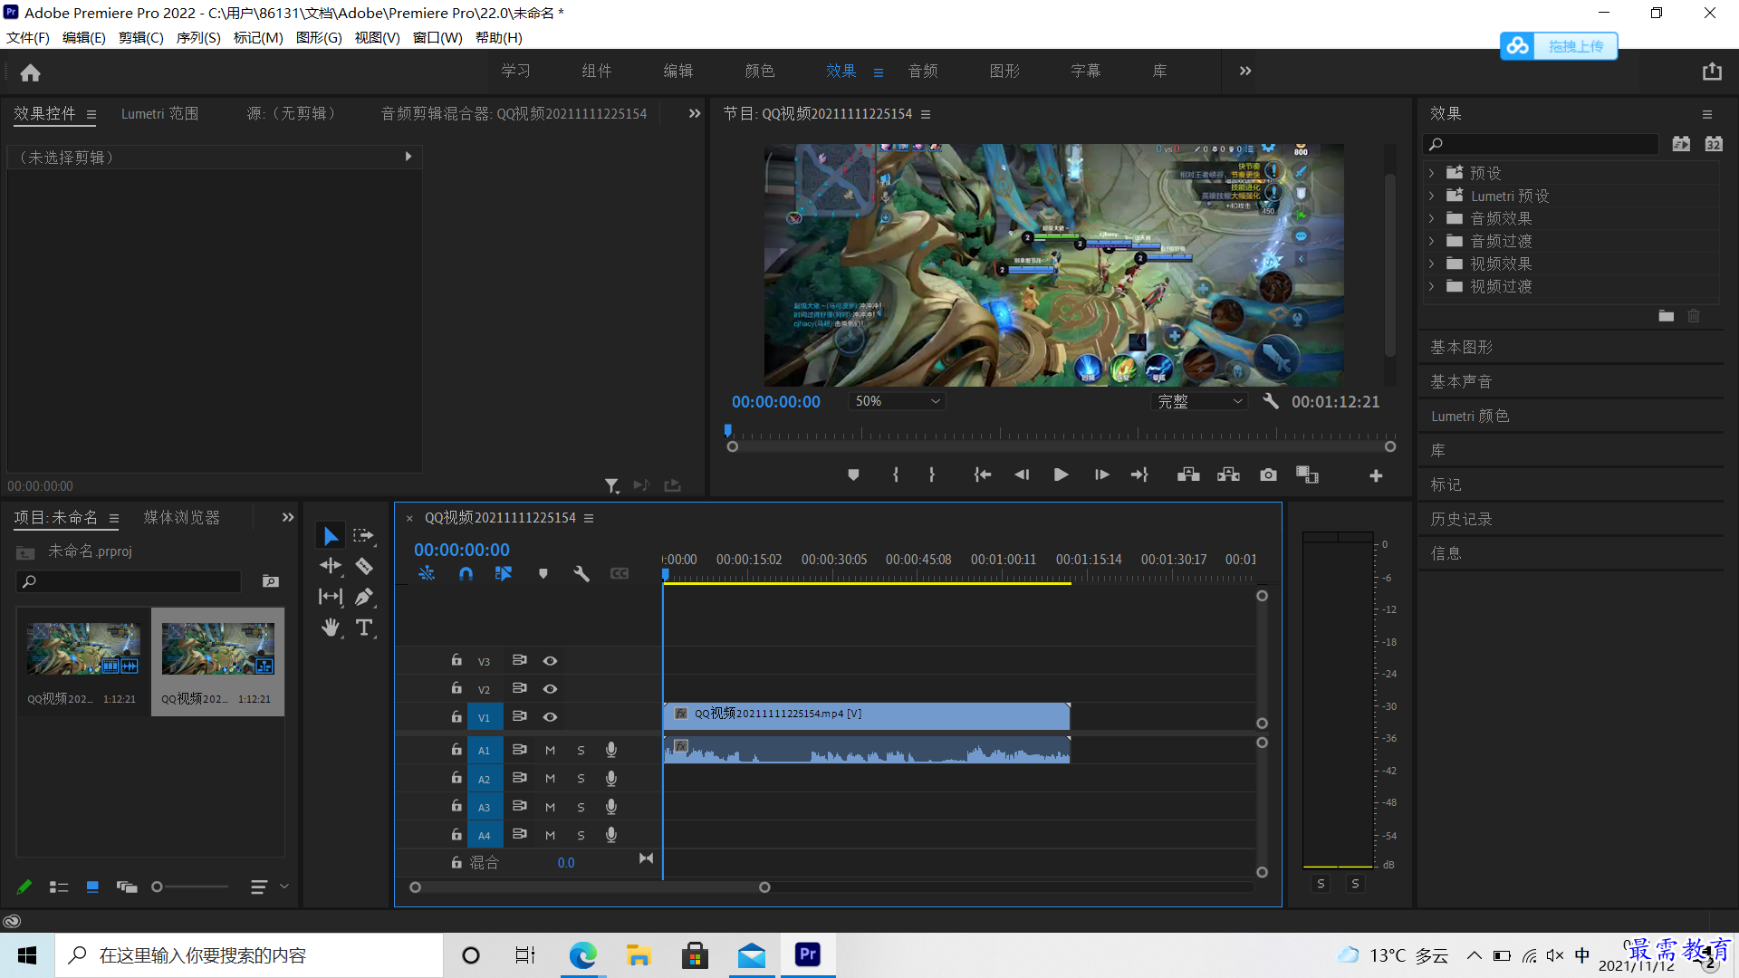The width and height of the screenshot is (1739, 978).
Task: Click the Program monitor playhead scrub bar
Action: point(1061,435)
